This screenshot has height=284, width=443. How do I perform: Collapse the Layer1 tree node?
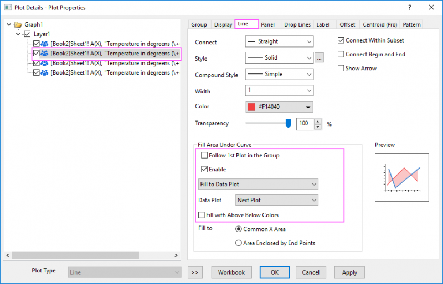point(18,34)
